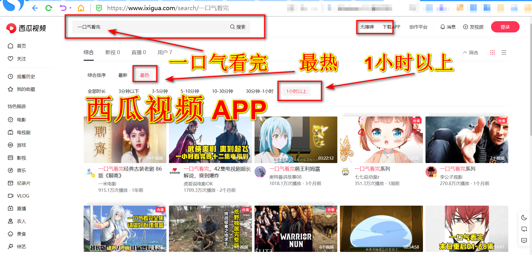Toggle dark mode moon icon
This screenshot has width=532, height=255.
pos(524,217)
